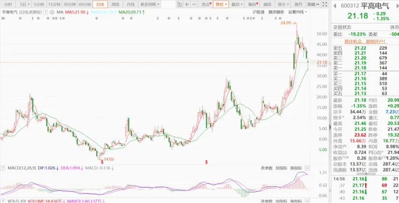
Task: Click 买一 order row at 21.17
Action: tap(365, 74)
